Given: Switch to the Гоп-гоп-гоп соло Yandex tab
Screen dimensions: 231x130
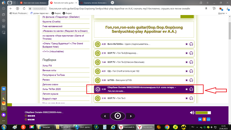Looking at the screenshot, I should click(x=33, y=3).
